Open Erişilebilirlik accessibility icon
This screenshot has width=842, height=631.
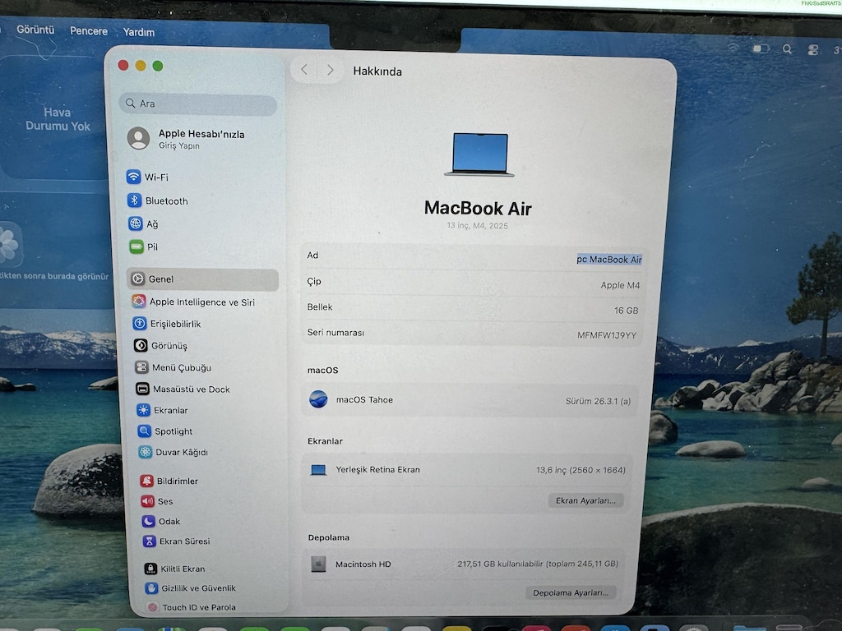pyautogui.click(x=140, y=324)
